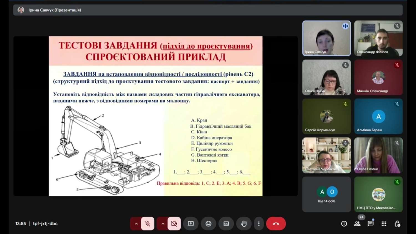This screenshot has width=416, height=234.
Task: Leave the call with red hang-up button
Action: (x=276, y=224)
